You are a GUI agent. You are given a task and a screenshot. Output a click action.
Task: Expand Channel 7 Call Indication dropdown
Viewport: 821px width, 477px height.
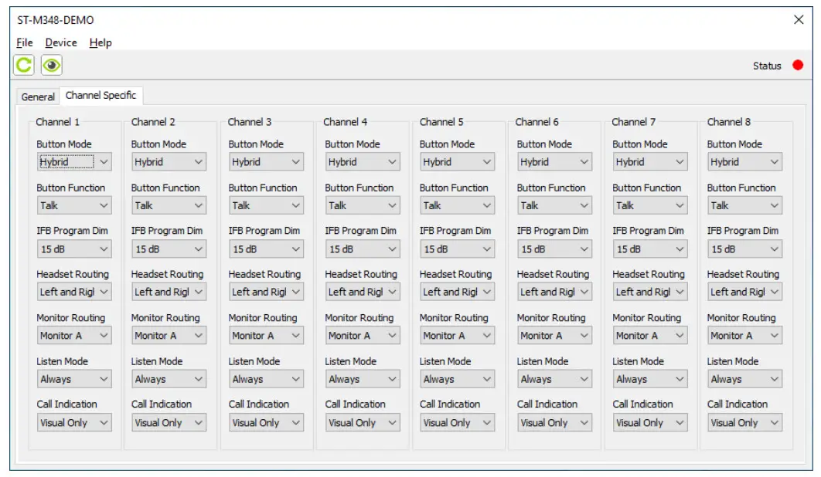pos(649,423)
